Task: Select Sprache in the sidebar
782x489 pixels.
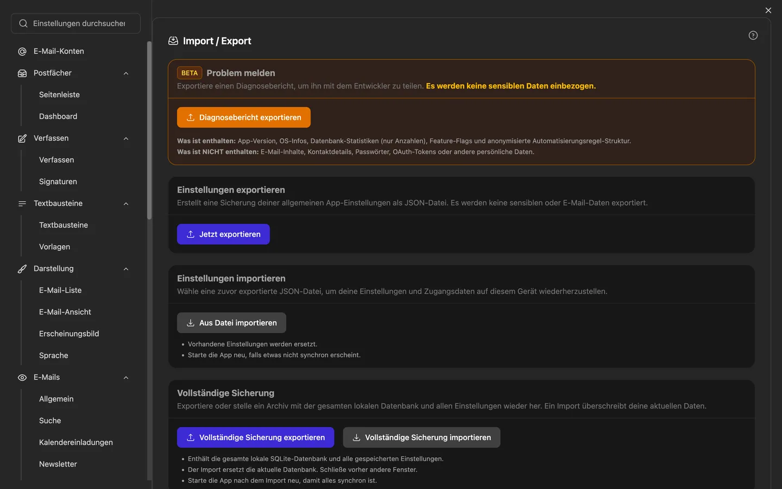Action: pos(54,355)
